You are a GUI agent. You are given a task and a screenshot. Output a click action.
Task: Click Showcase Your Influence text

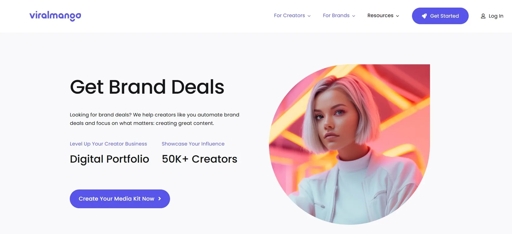(193, 144)
